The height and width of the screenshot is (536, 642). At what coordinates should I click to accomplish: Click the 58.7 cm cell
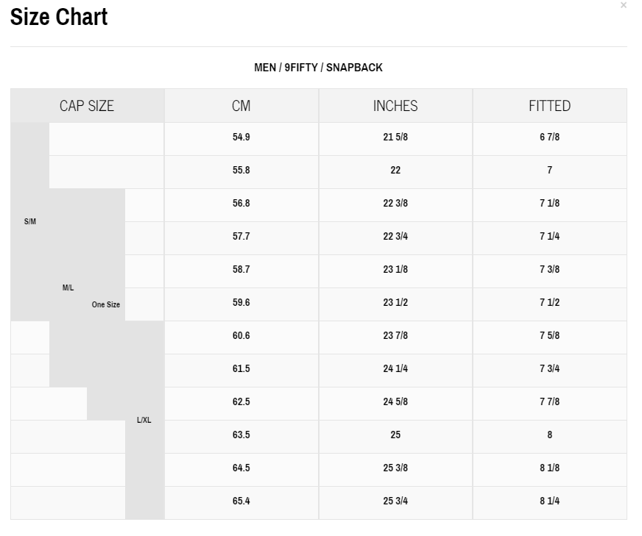(241, 270)
